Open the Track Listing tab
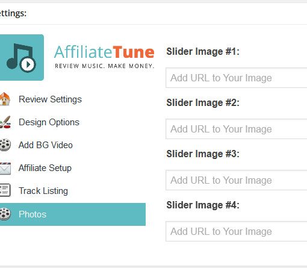This screenshot has height=268, width=307. (43, 191)
